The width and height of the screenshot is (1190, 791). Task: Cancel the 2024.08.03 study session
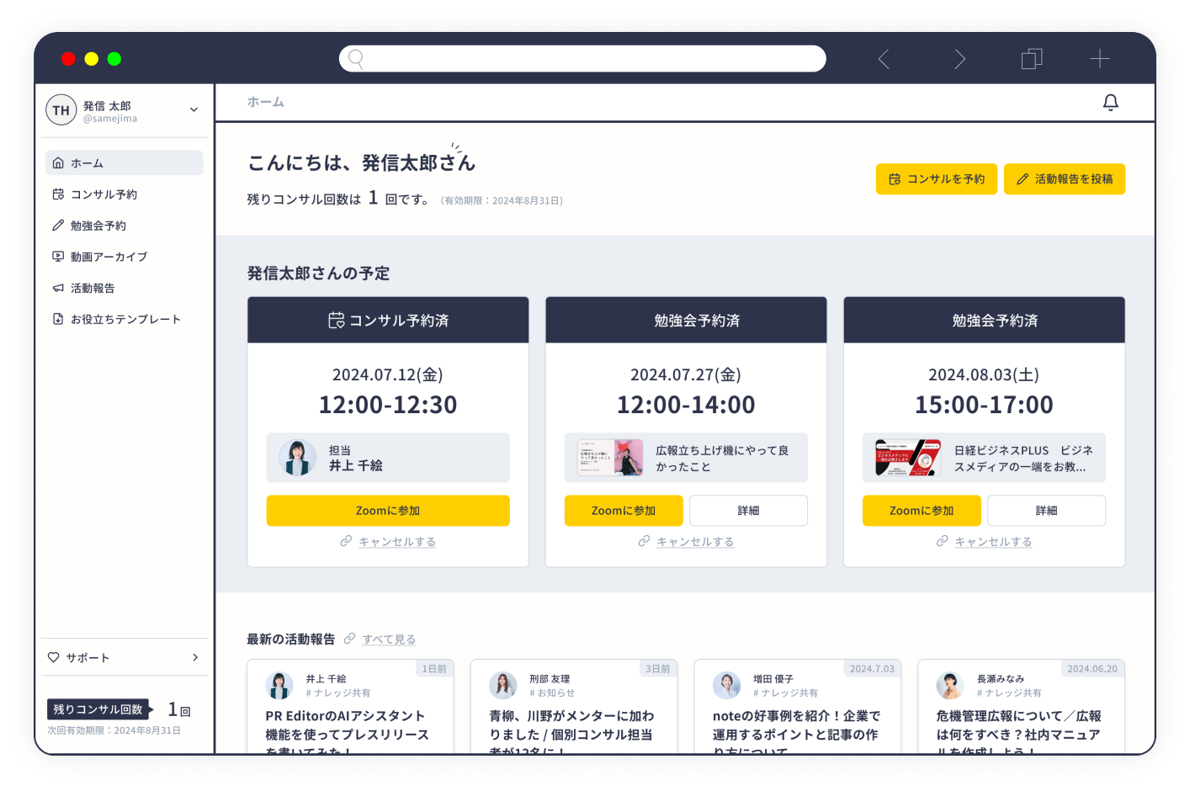pos(993,542)
